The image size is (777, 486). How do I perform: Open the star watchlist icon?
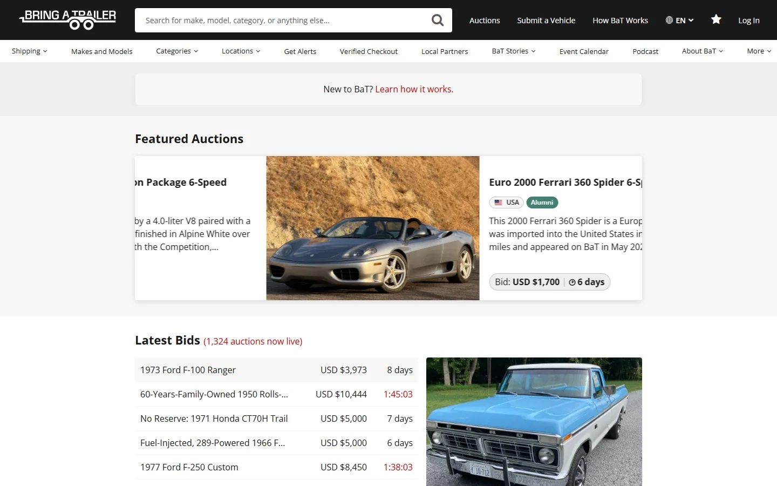tap(716, 19)
